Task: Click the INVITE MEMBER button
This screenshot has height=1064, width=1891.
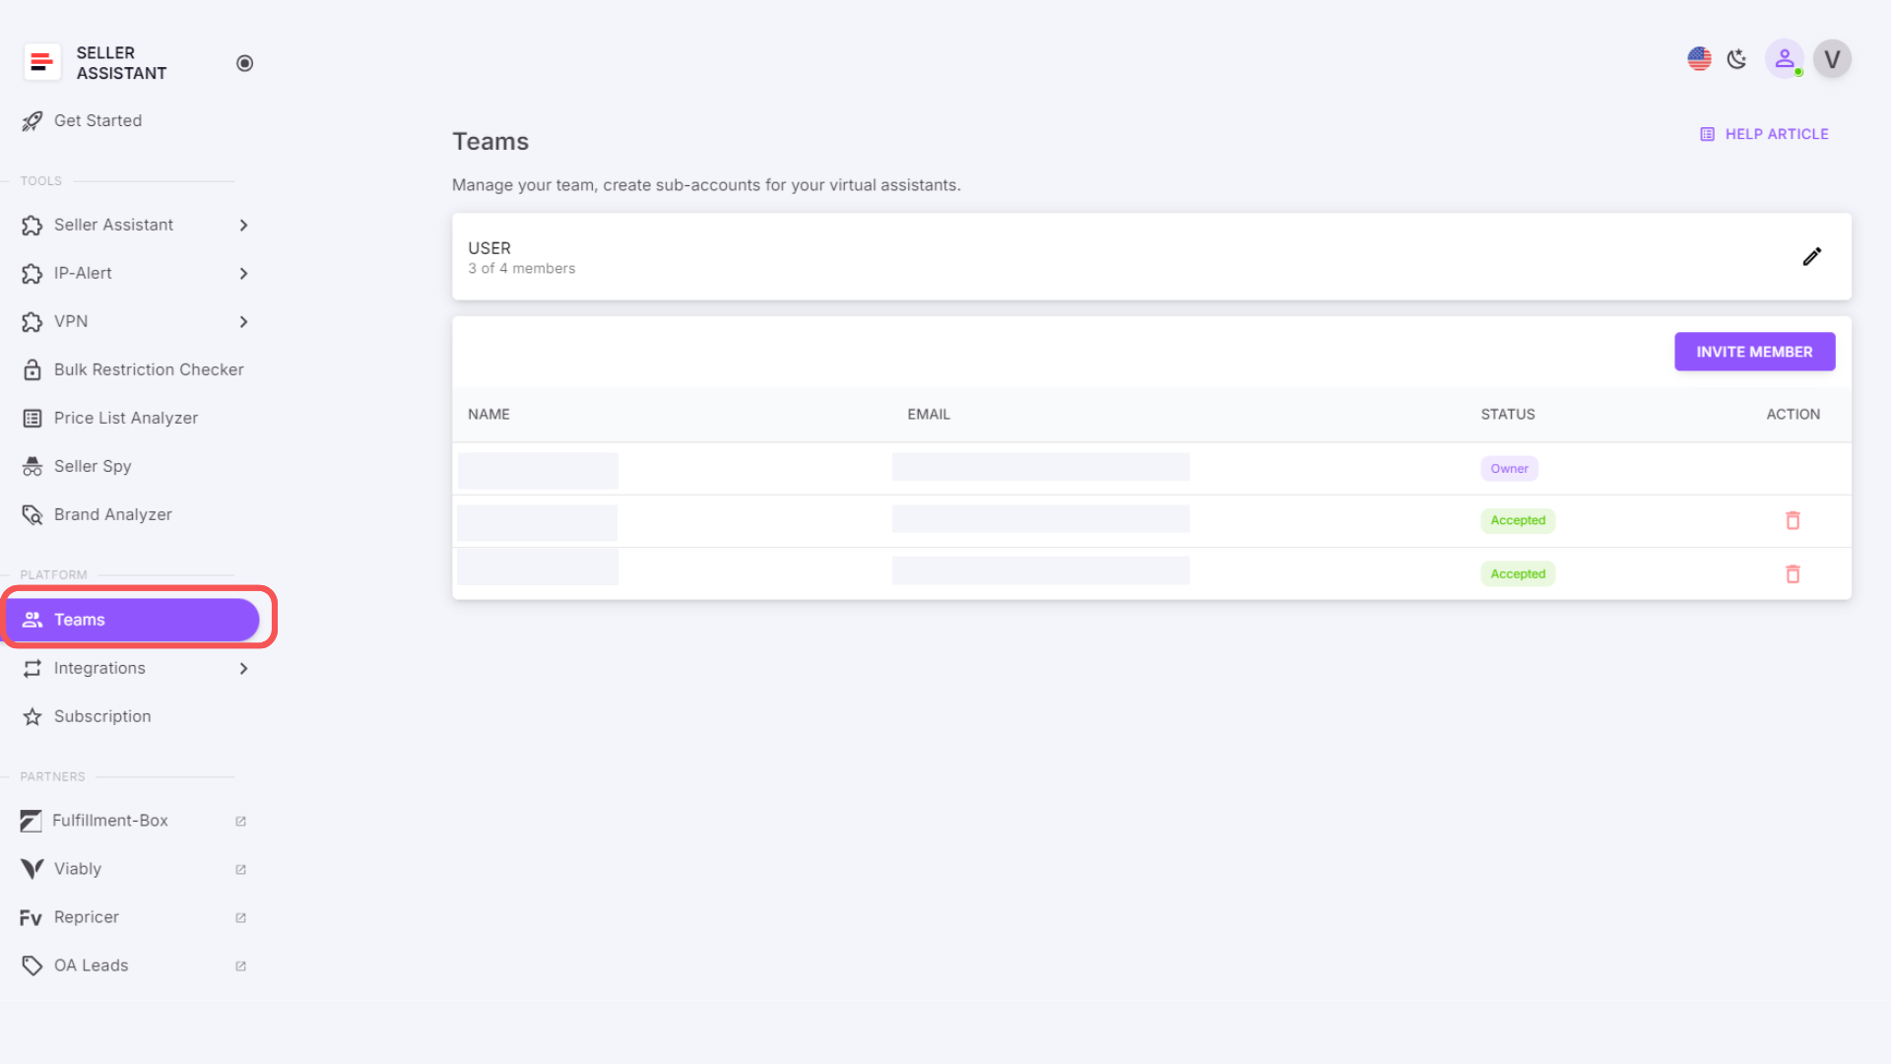Action: (1754, 351)
